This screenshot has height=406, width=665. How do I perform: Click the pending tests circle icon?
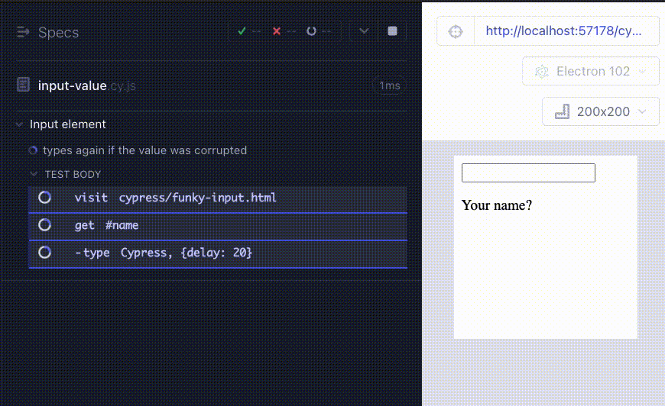point(311,31)
